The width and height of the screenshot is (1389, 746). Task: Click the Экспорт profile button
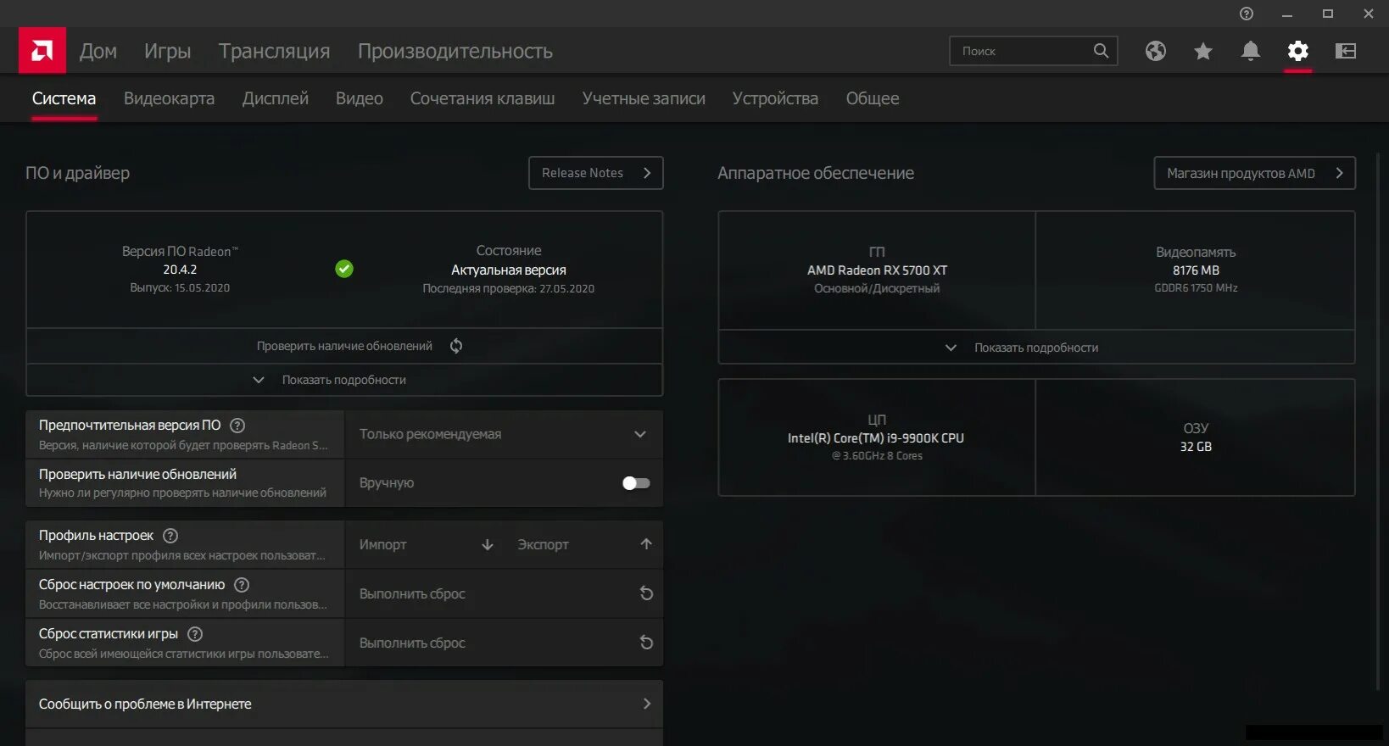pyautogui.click(x=585, y=544)
